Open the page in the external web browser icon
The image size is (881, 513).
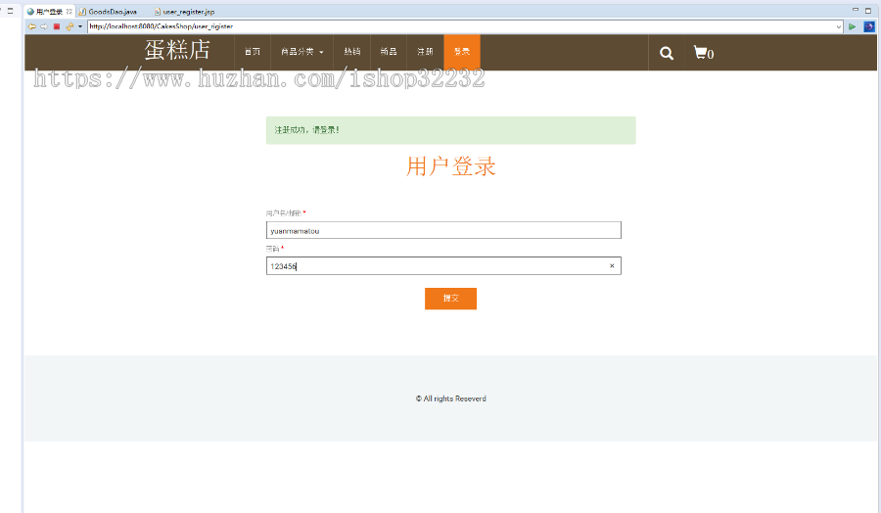pyautogui.click(x=869, y=26)
